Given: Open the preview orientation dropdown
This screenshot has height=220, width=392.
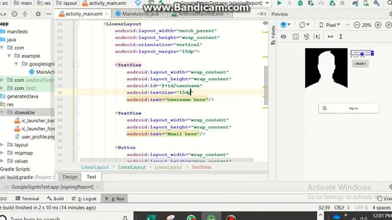Looking at the screenshot, I should (304, 25).
